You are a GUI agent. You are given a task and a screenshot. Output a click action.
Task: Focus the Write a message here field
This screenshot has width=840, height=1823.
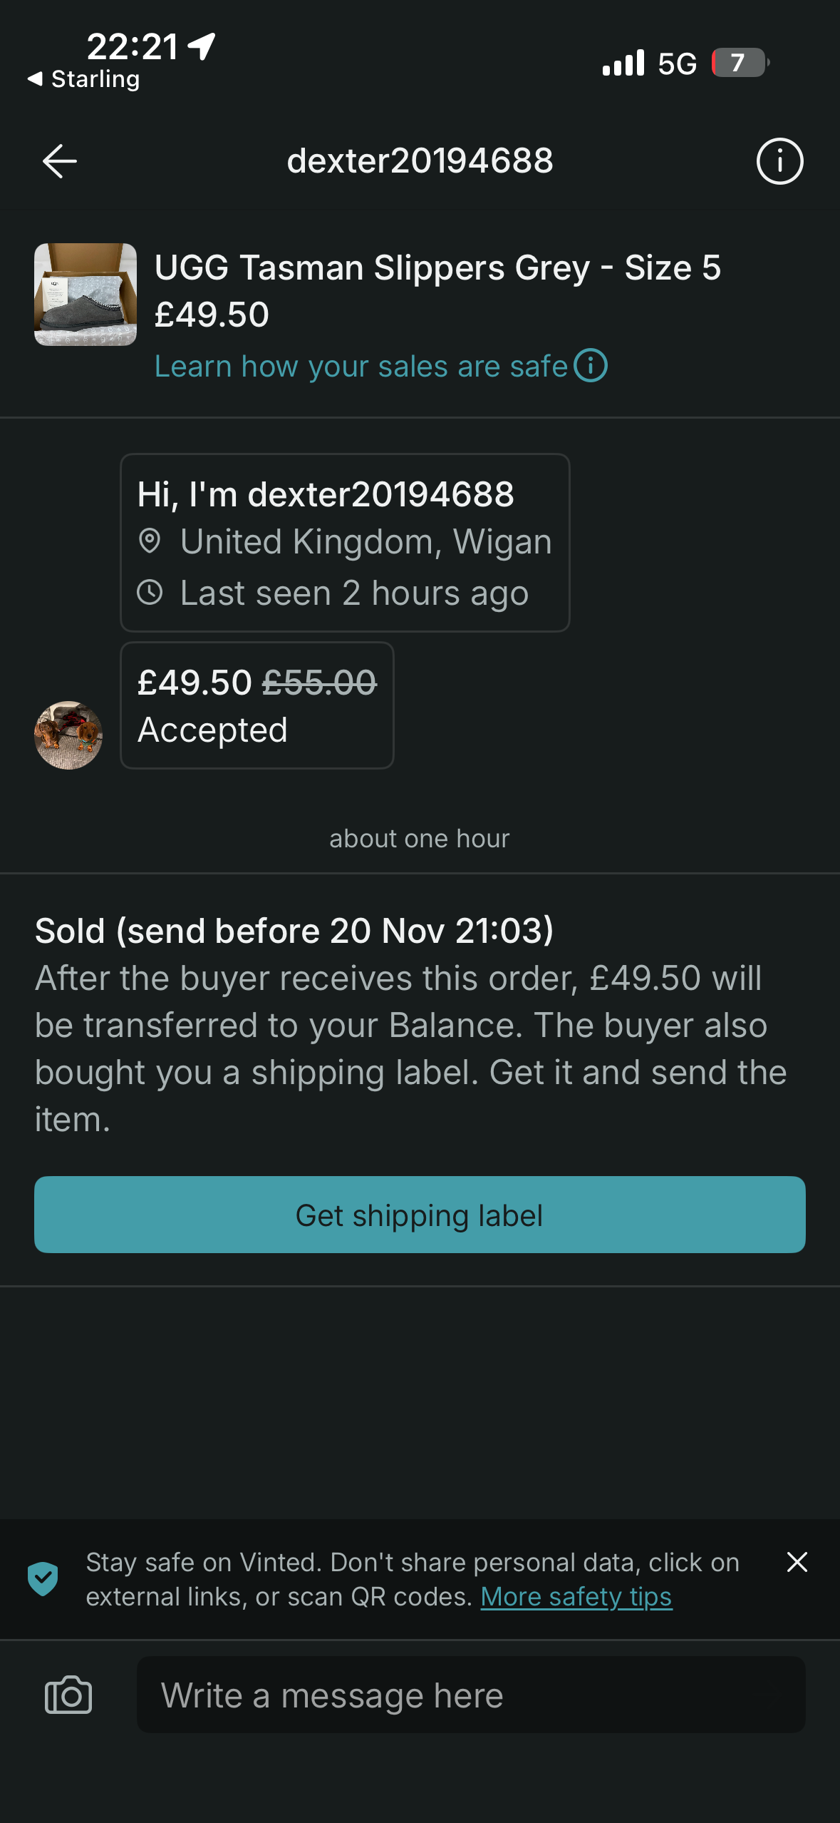(470, 1695)
